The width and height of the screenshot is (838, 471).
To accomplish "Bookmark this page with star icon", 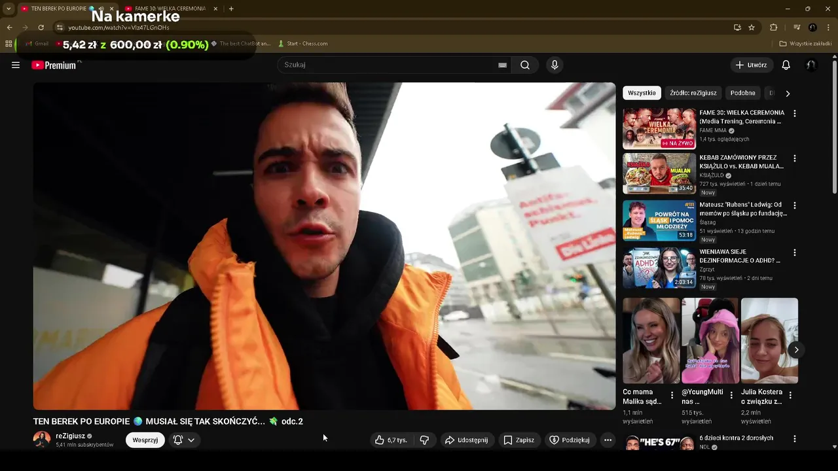I will [752, 27].
